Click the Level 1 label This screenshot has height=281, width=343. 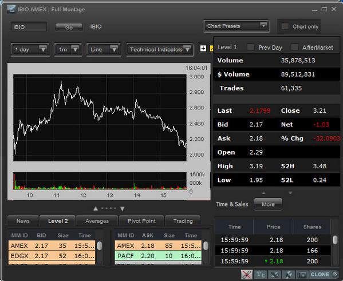(x=227, y=48)
